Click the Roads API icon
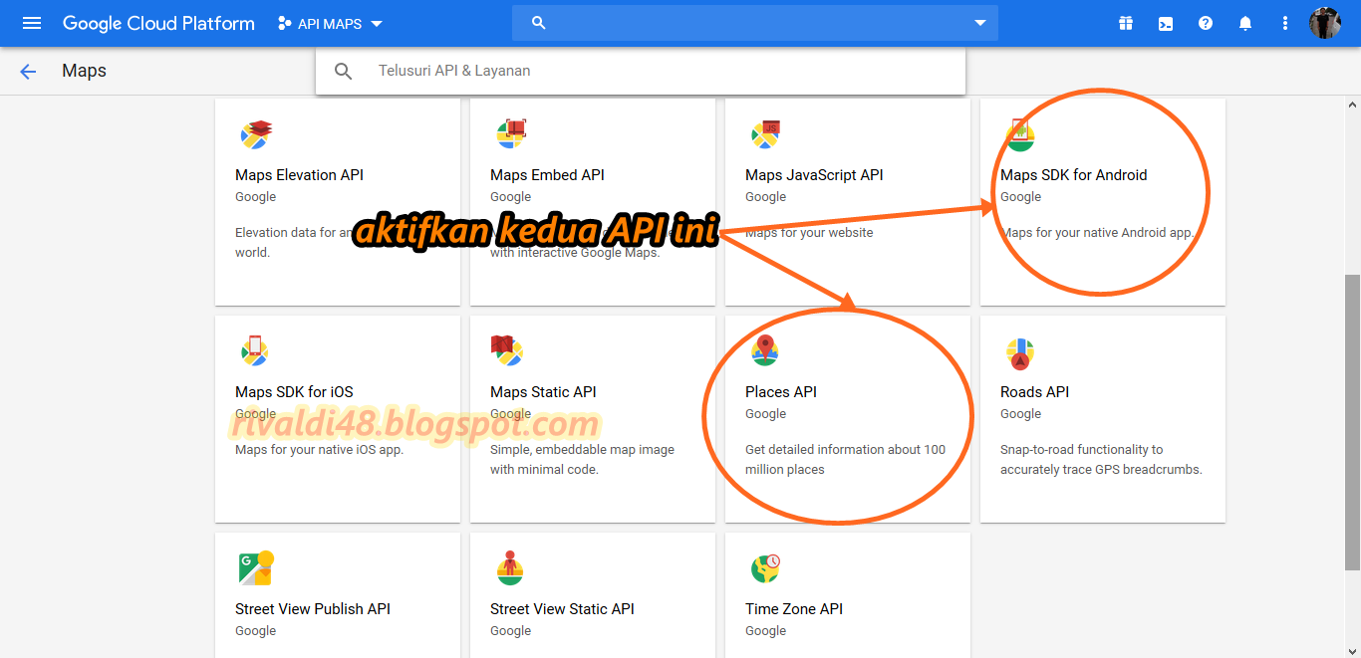 [x=1019, y=352]
